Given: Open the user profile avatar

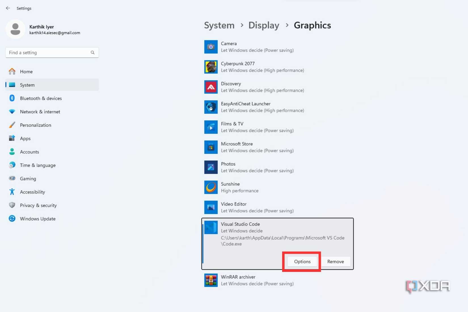Looking at the screenshot, I should point(15,29).
